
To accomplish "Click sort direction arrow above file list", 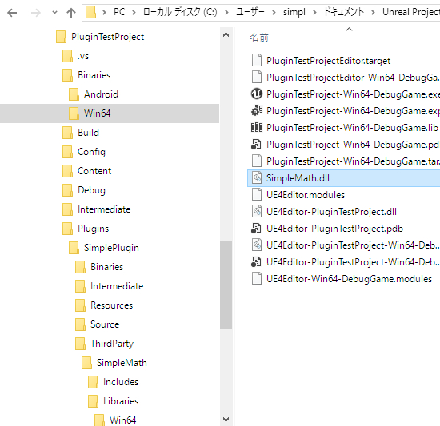I will (349, 29).
